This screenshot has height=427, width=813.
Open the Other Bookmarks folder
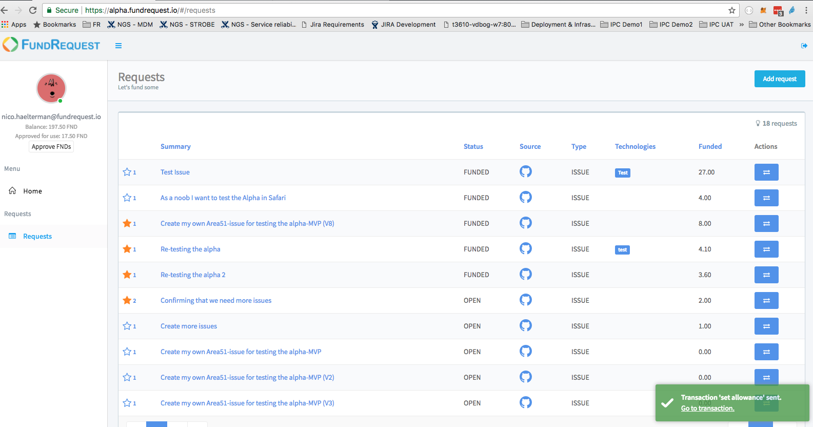click(x=780, y=24)
